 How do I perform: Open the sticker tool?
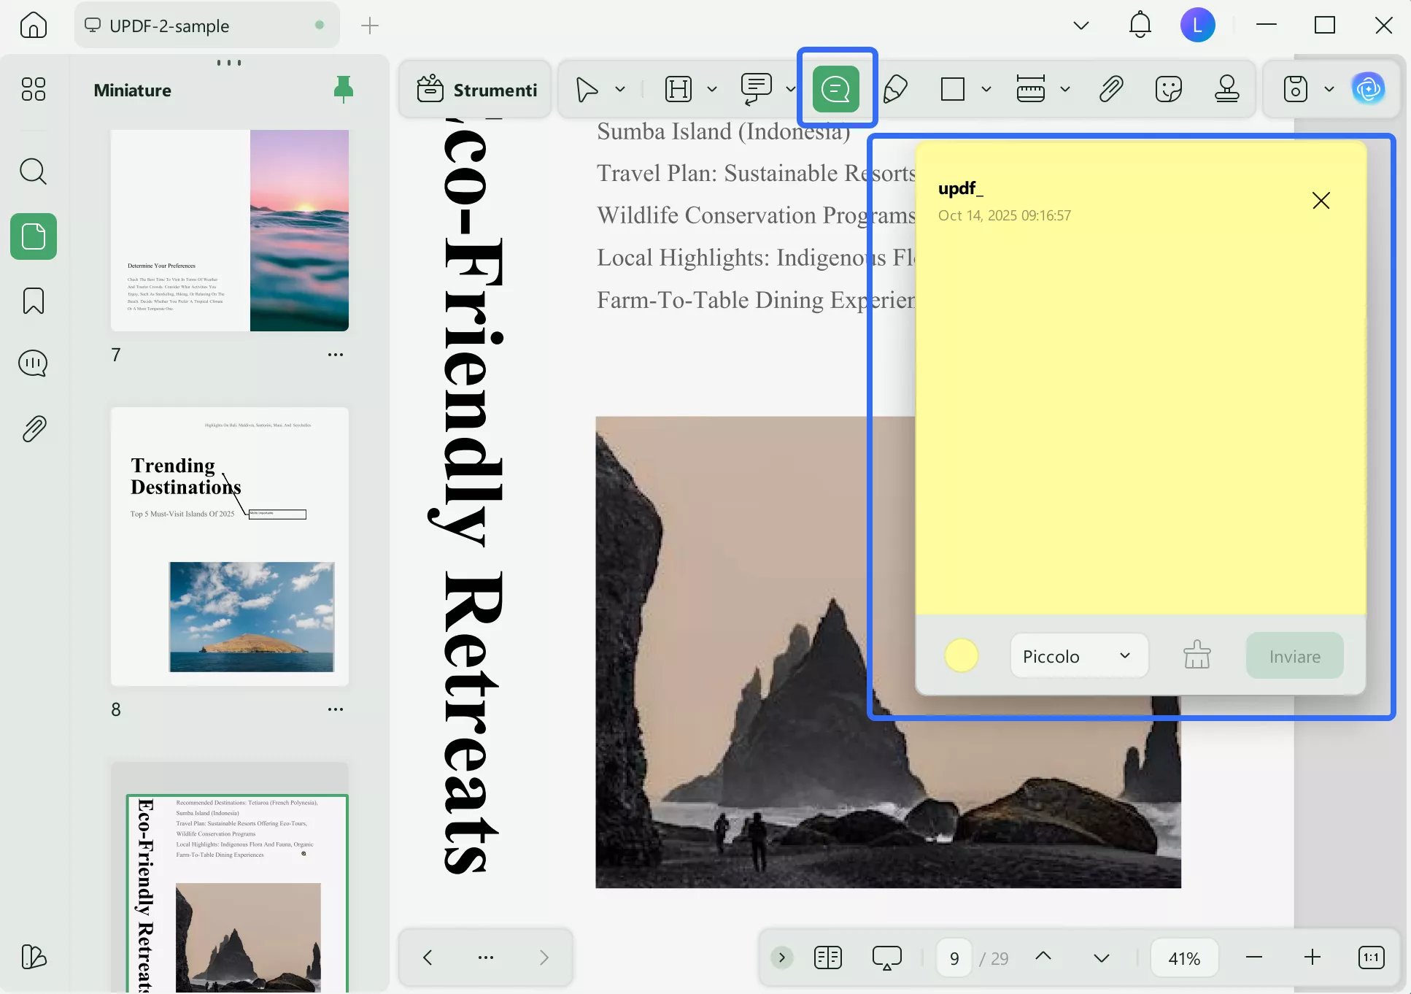tap(1168, 89)
